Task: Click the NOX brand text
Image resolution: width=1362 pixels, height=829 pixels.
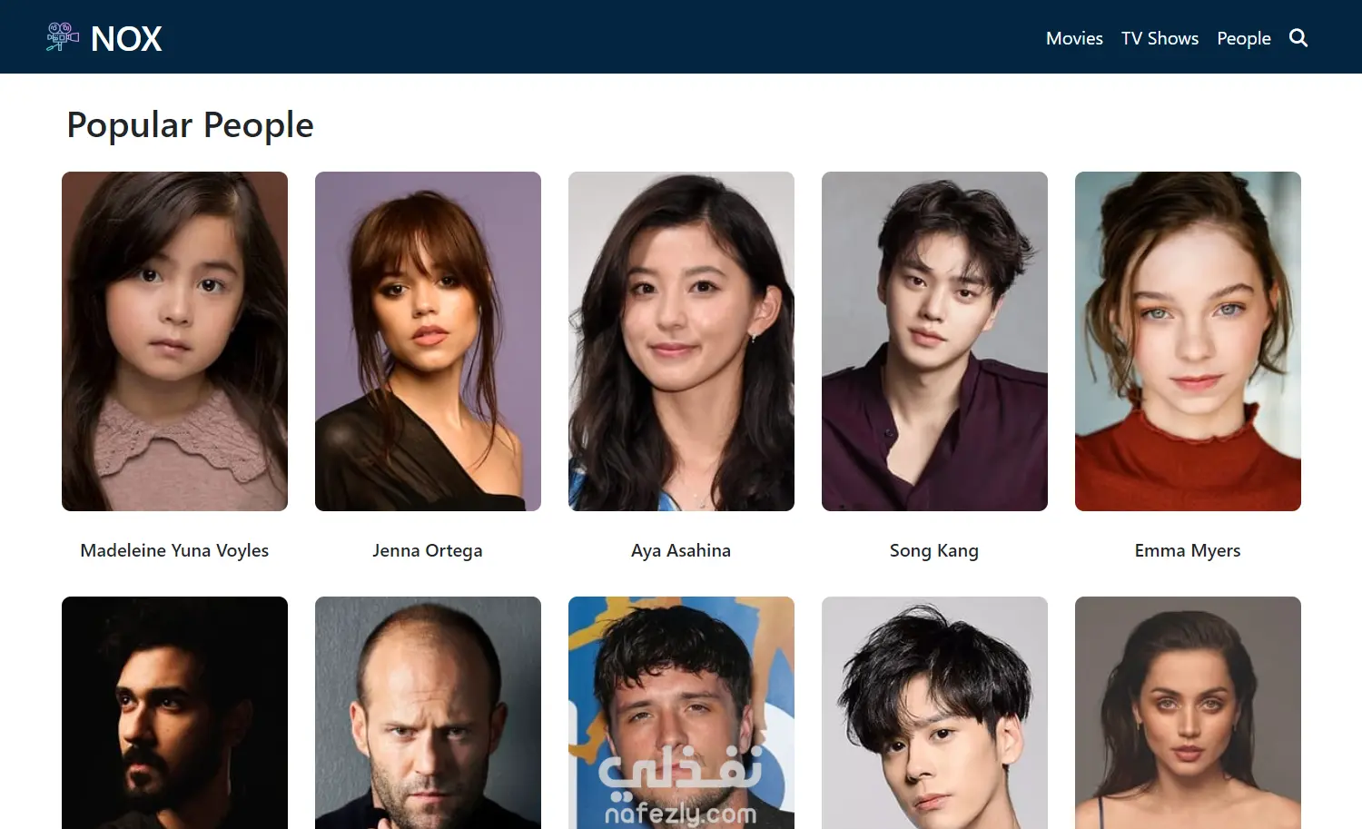Action: click(x=126, y=38)
